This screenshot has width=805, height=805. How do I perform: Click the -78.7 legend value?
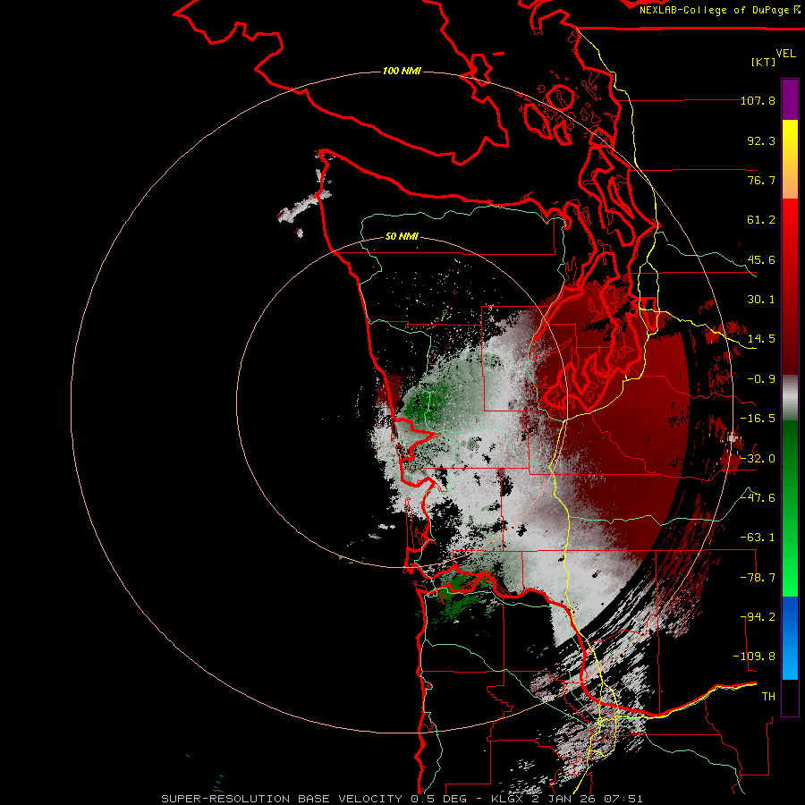point(758,578)
